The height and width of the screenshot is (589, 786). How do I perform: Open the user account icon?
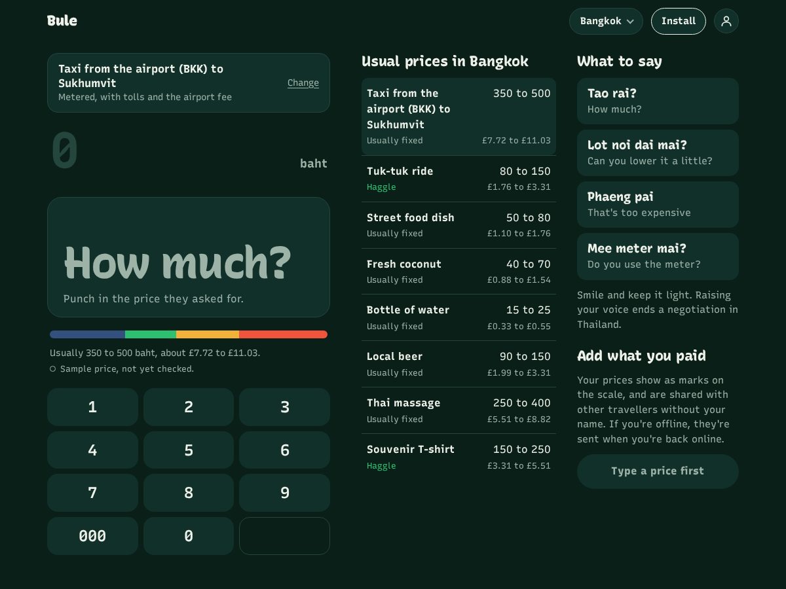(x=726, y=21)
